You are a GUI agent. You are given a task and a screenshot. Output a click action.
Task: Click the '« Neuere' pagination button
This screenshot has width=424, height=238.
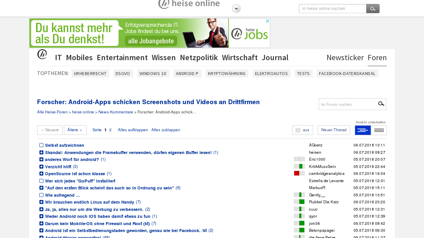coord(50,130)
